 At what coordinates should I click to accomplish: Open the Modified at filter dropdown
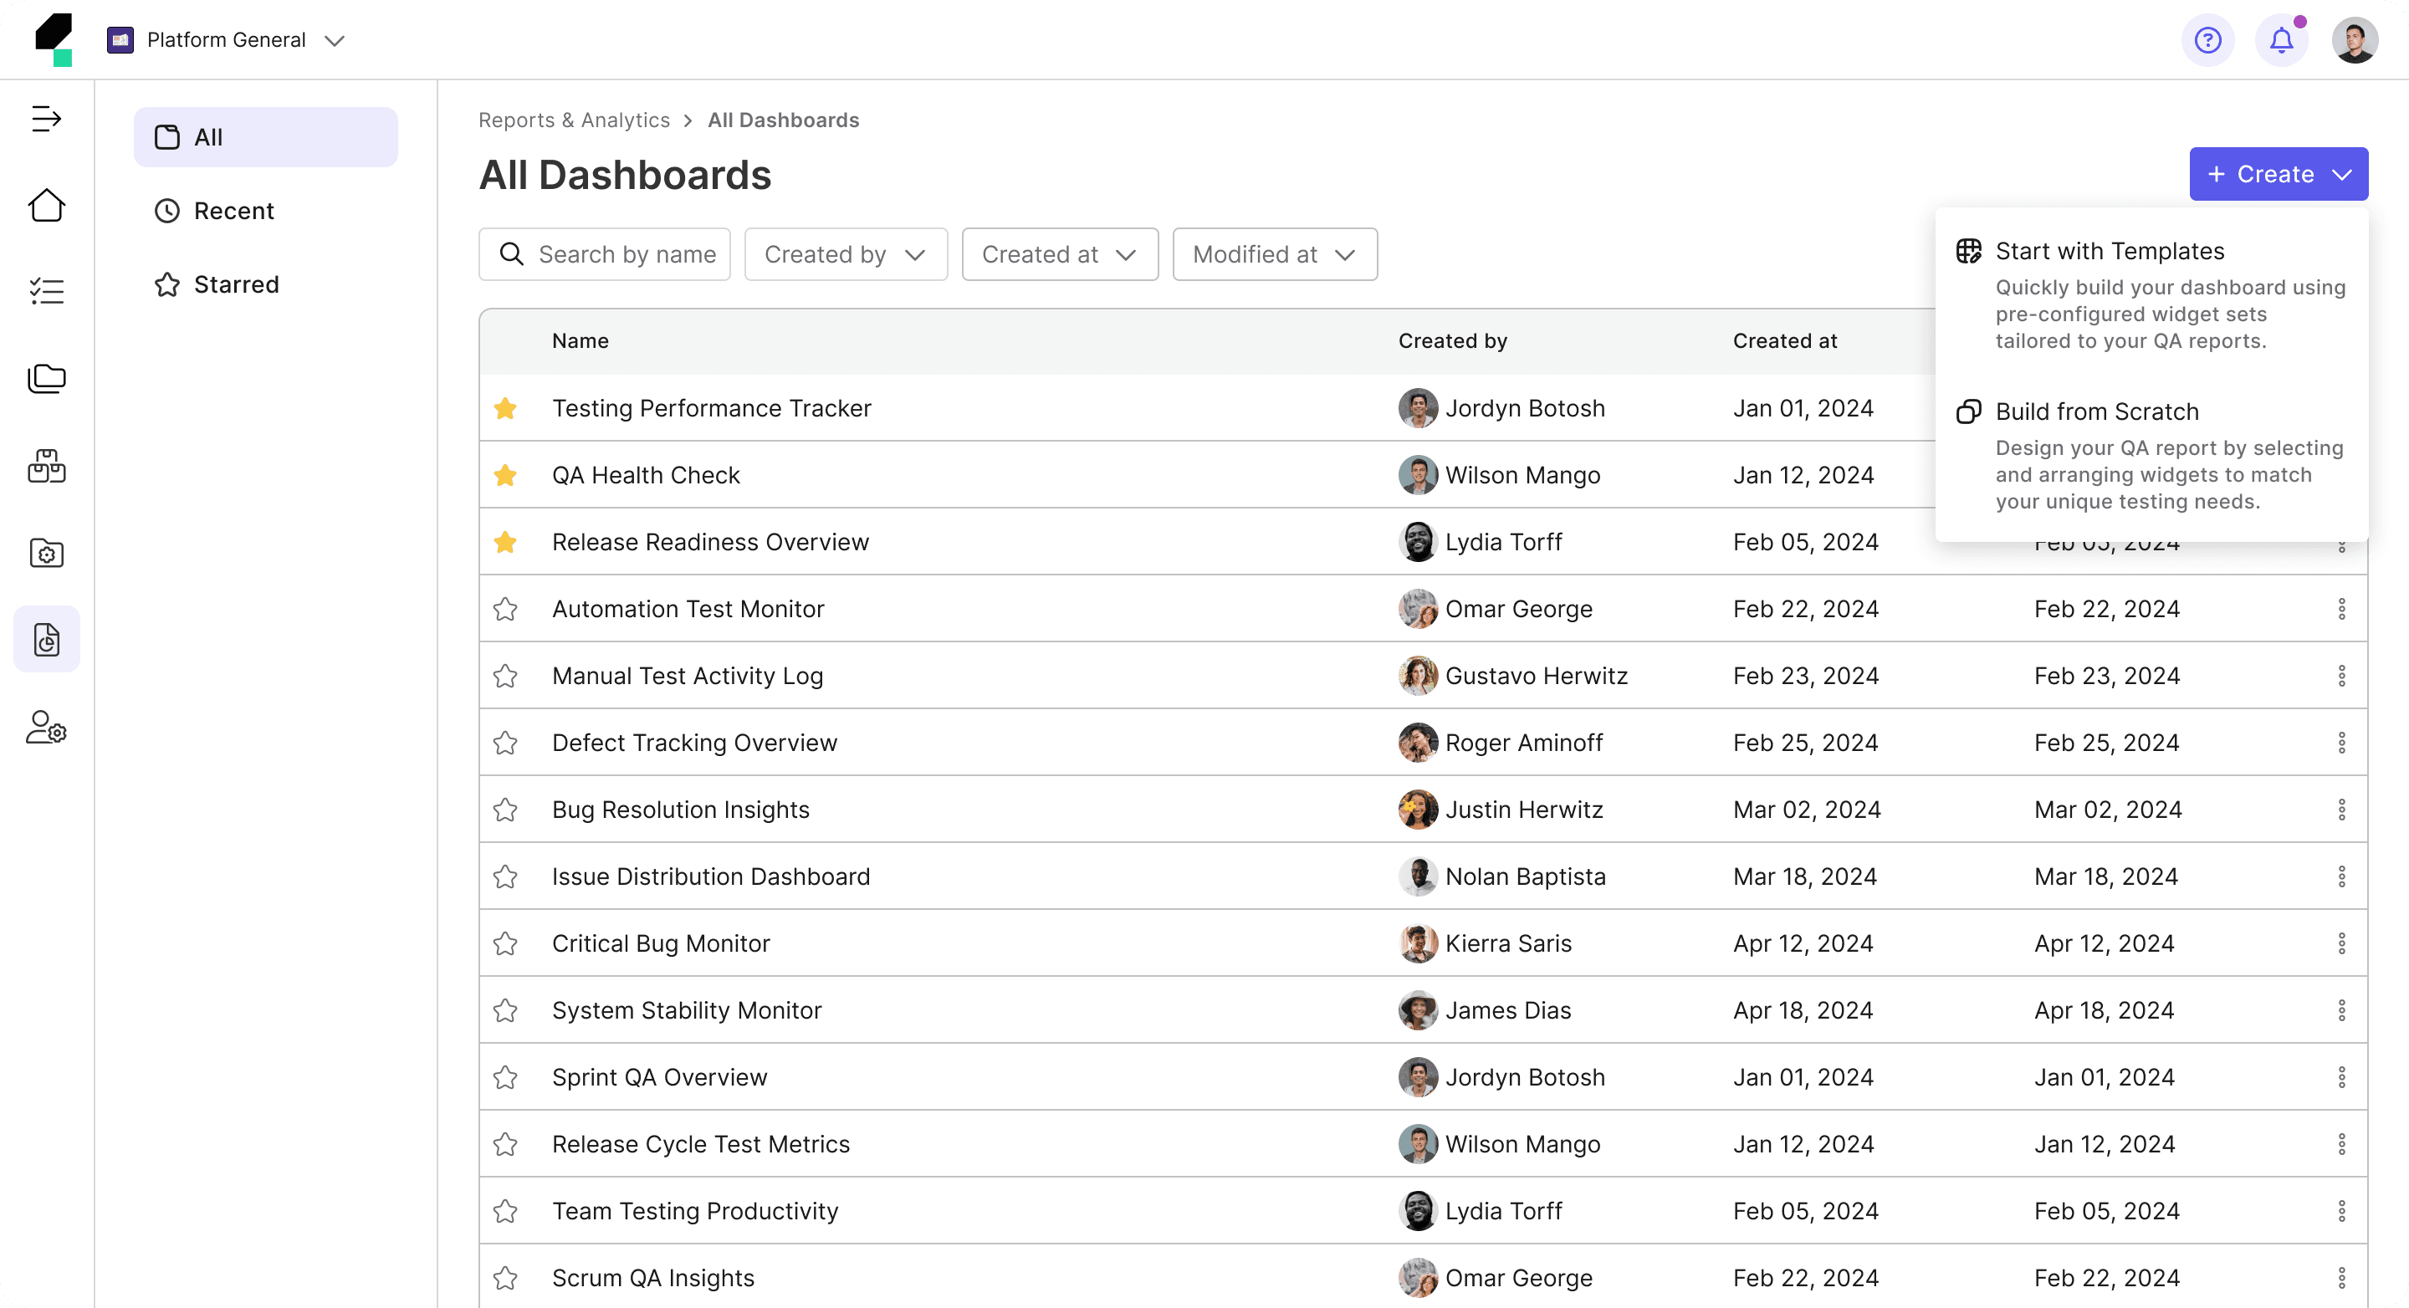[1274, 254]
